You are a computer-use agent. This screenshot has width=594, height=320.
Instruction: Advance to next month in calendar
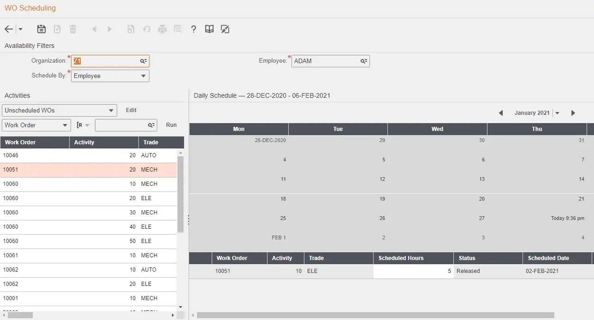pyautogui.click(x=573, y=113)
